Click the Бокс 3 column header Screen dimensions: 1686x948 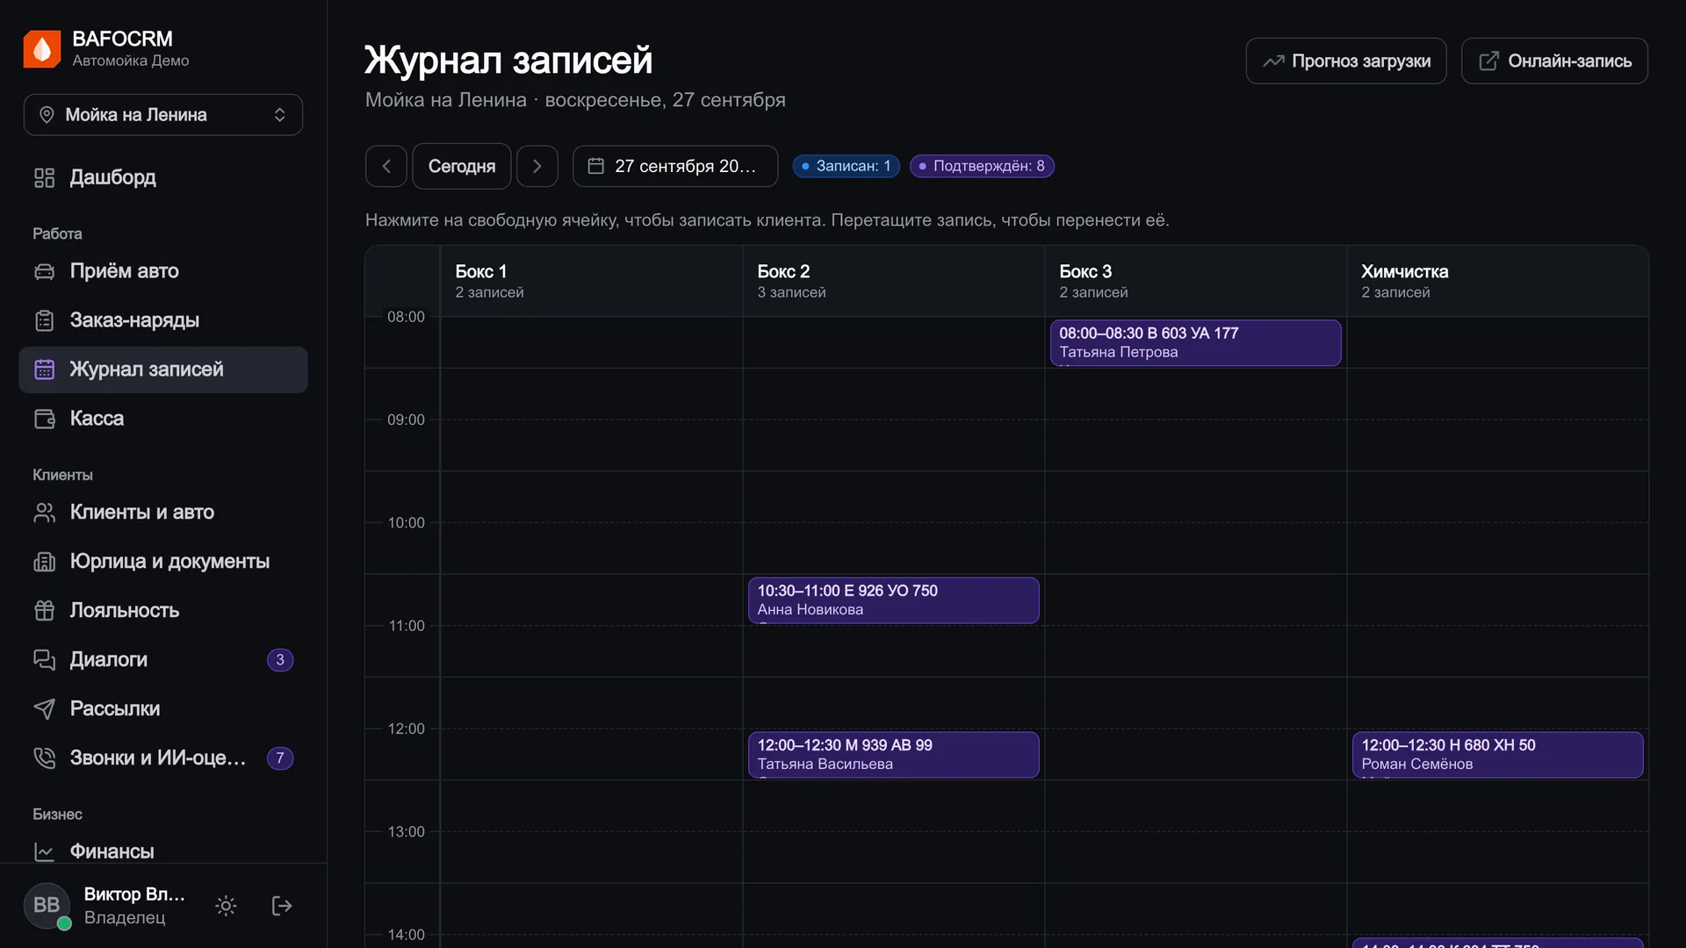[1196, 281]
